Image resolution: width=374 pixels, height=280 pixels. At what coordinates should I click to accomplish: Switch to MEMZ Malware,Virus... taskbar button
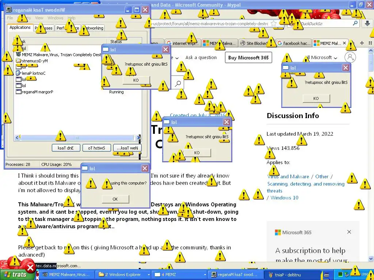click(x=66, y=275)
